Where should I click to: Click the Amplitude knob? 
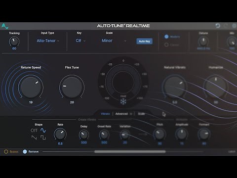point(182,134)
